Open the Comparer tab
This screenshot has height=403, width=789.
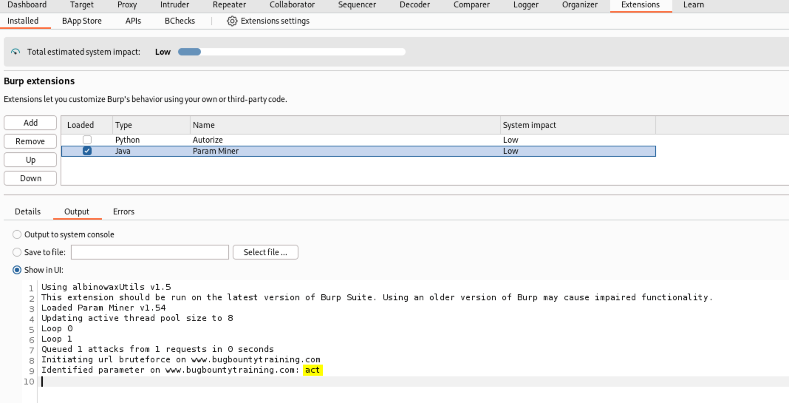pos(471,5)
